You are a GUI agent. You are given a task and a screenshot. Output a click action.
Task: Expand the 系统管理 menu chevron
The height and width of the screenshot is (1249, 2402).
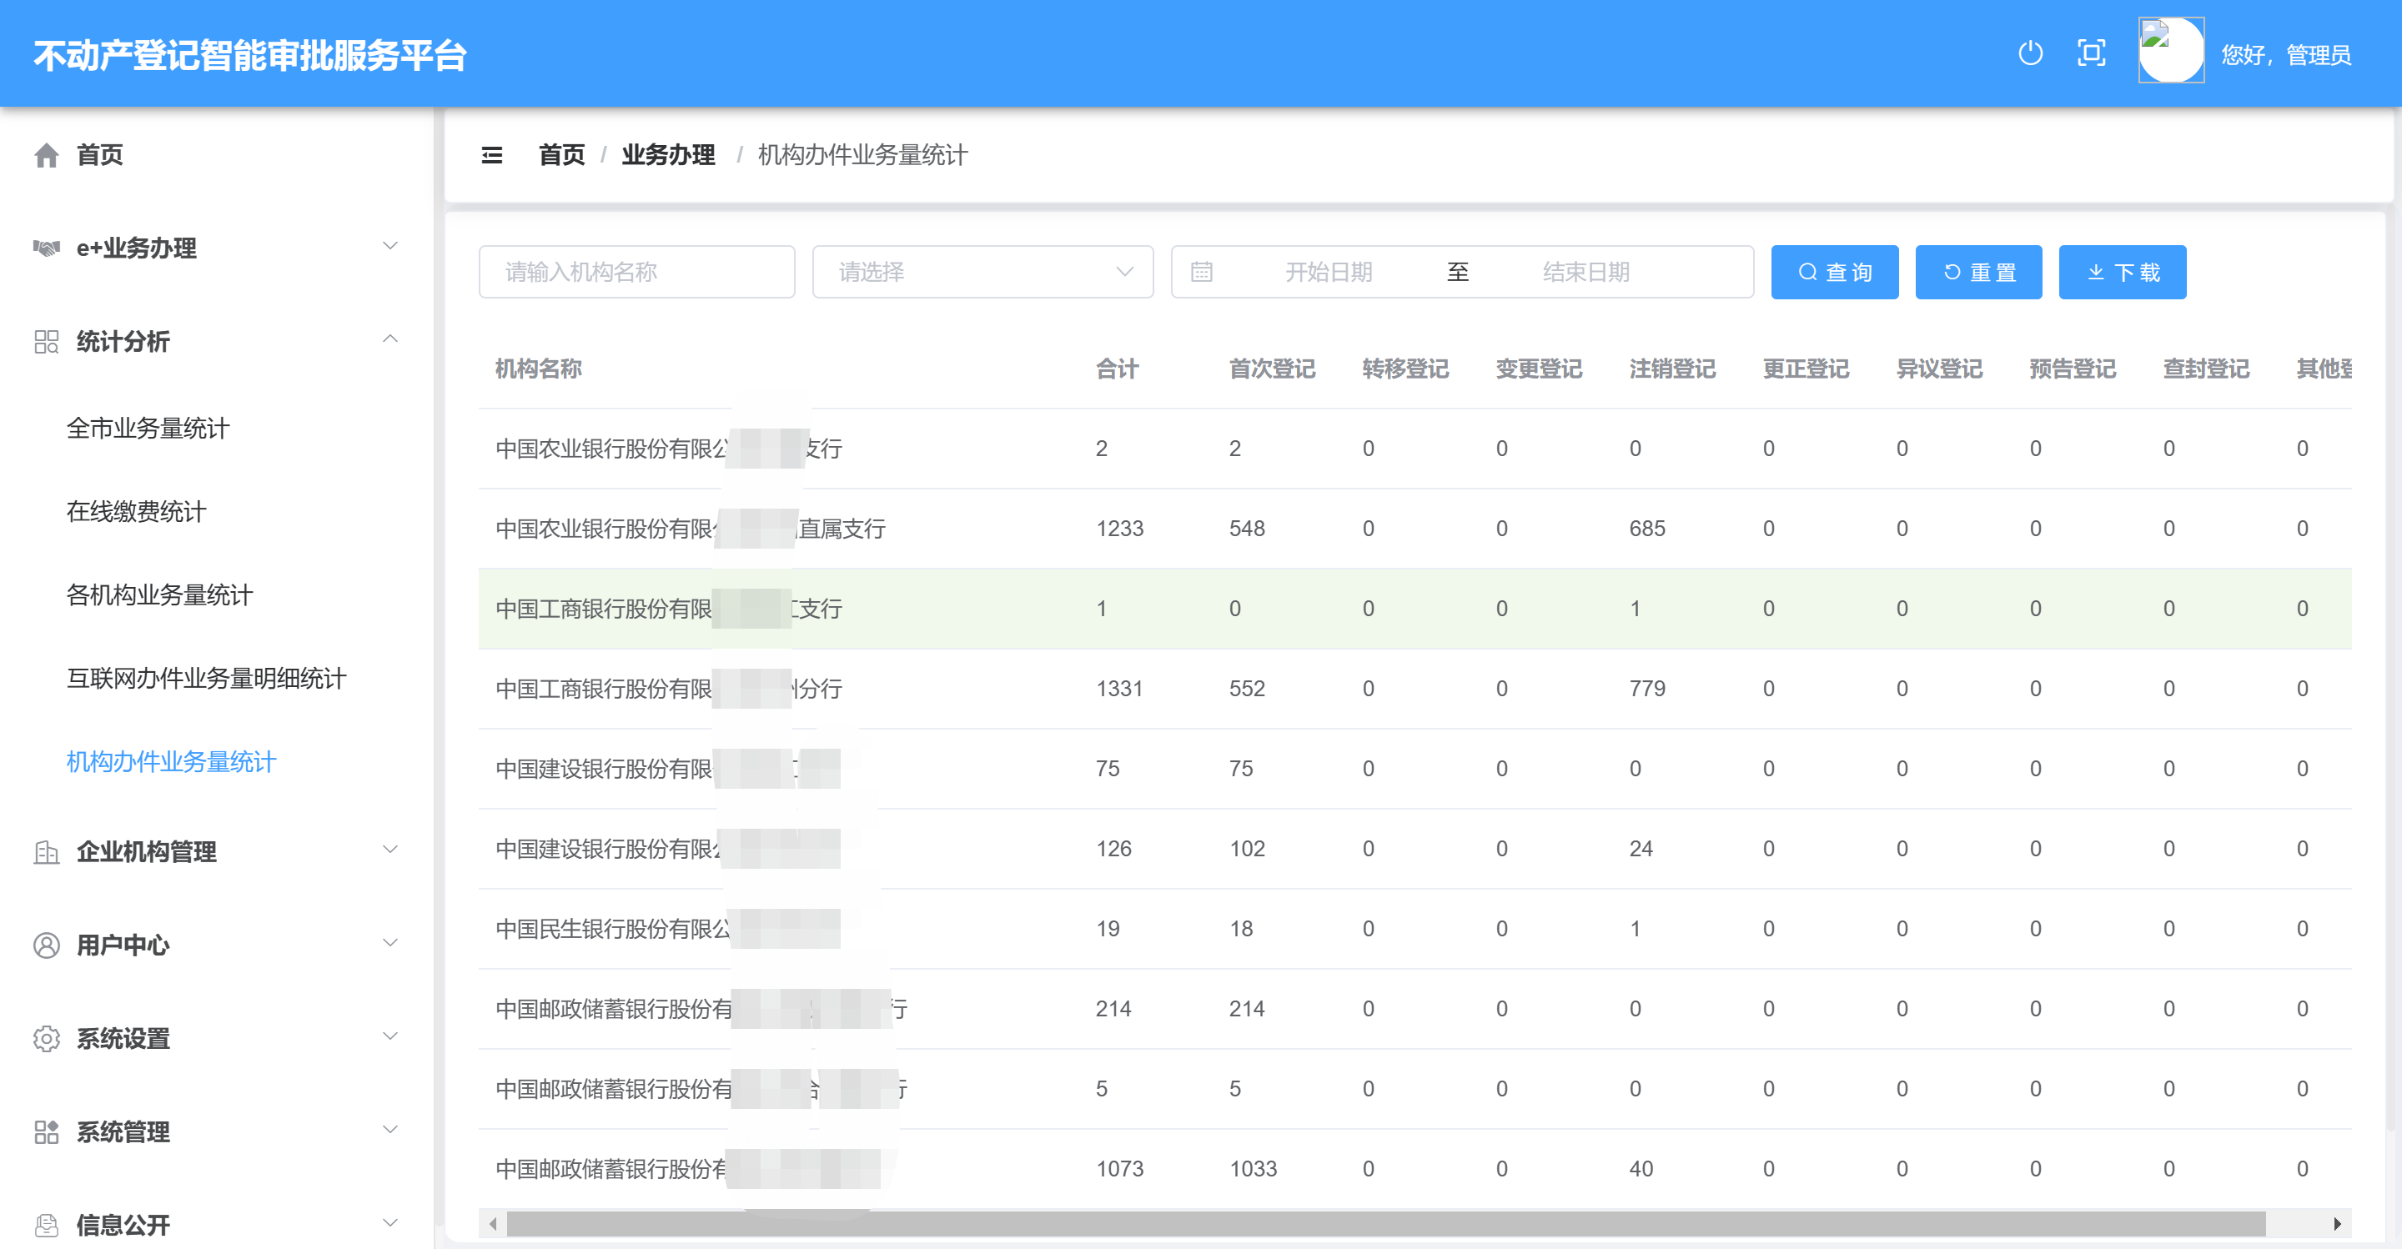coord(390,1129)
